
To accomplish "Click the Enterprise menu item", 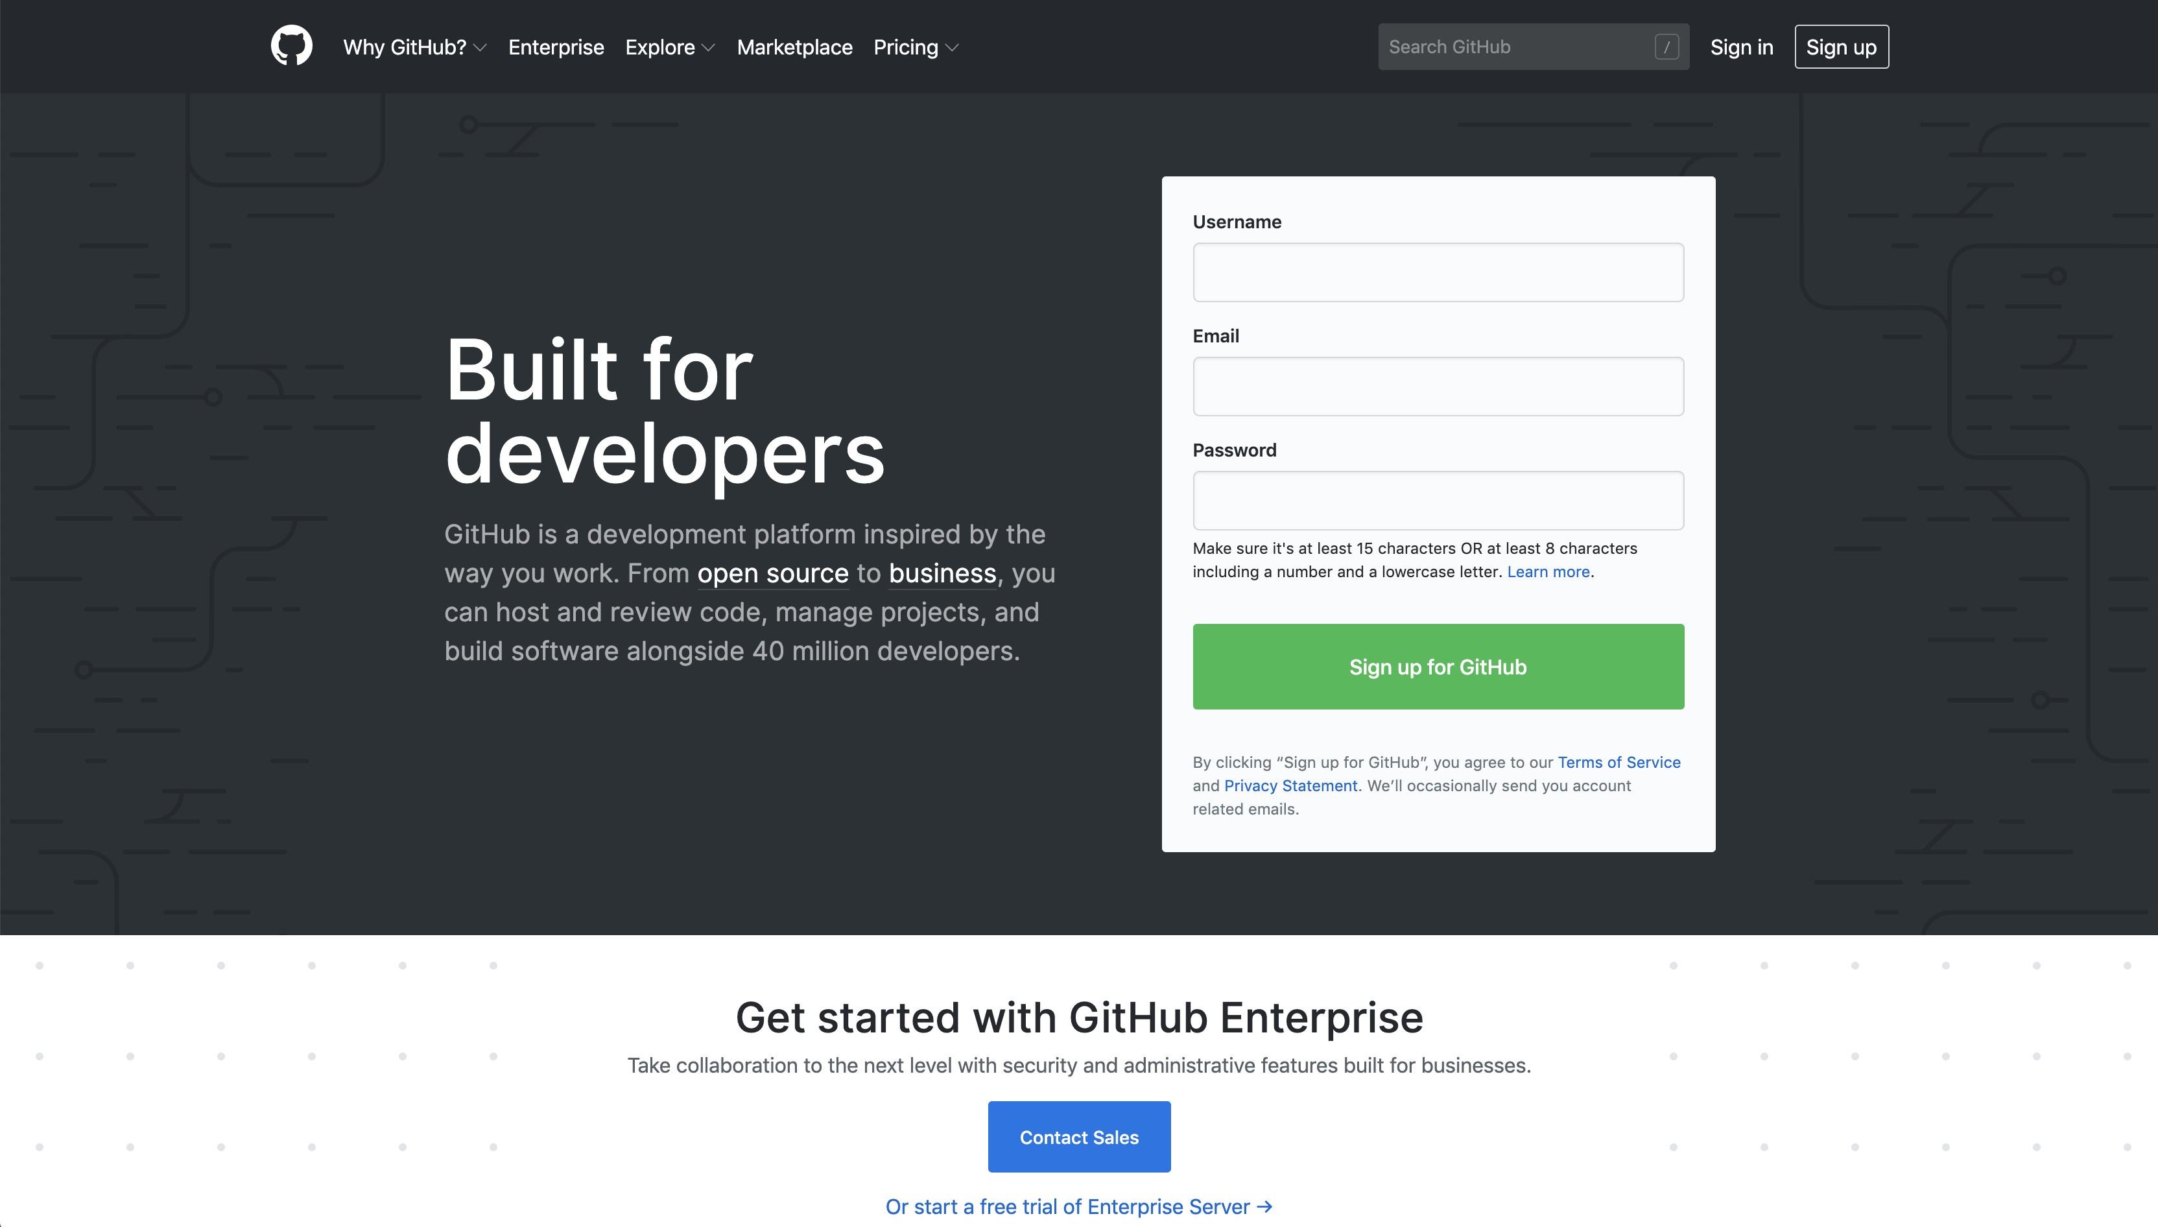I will 556,46.
